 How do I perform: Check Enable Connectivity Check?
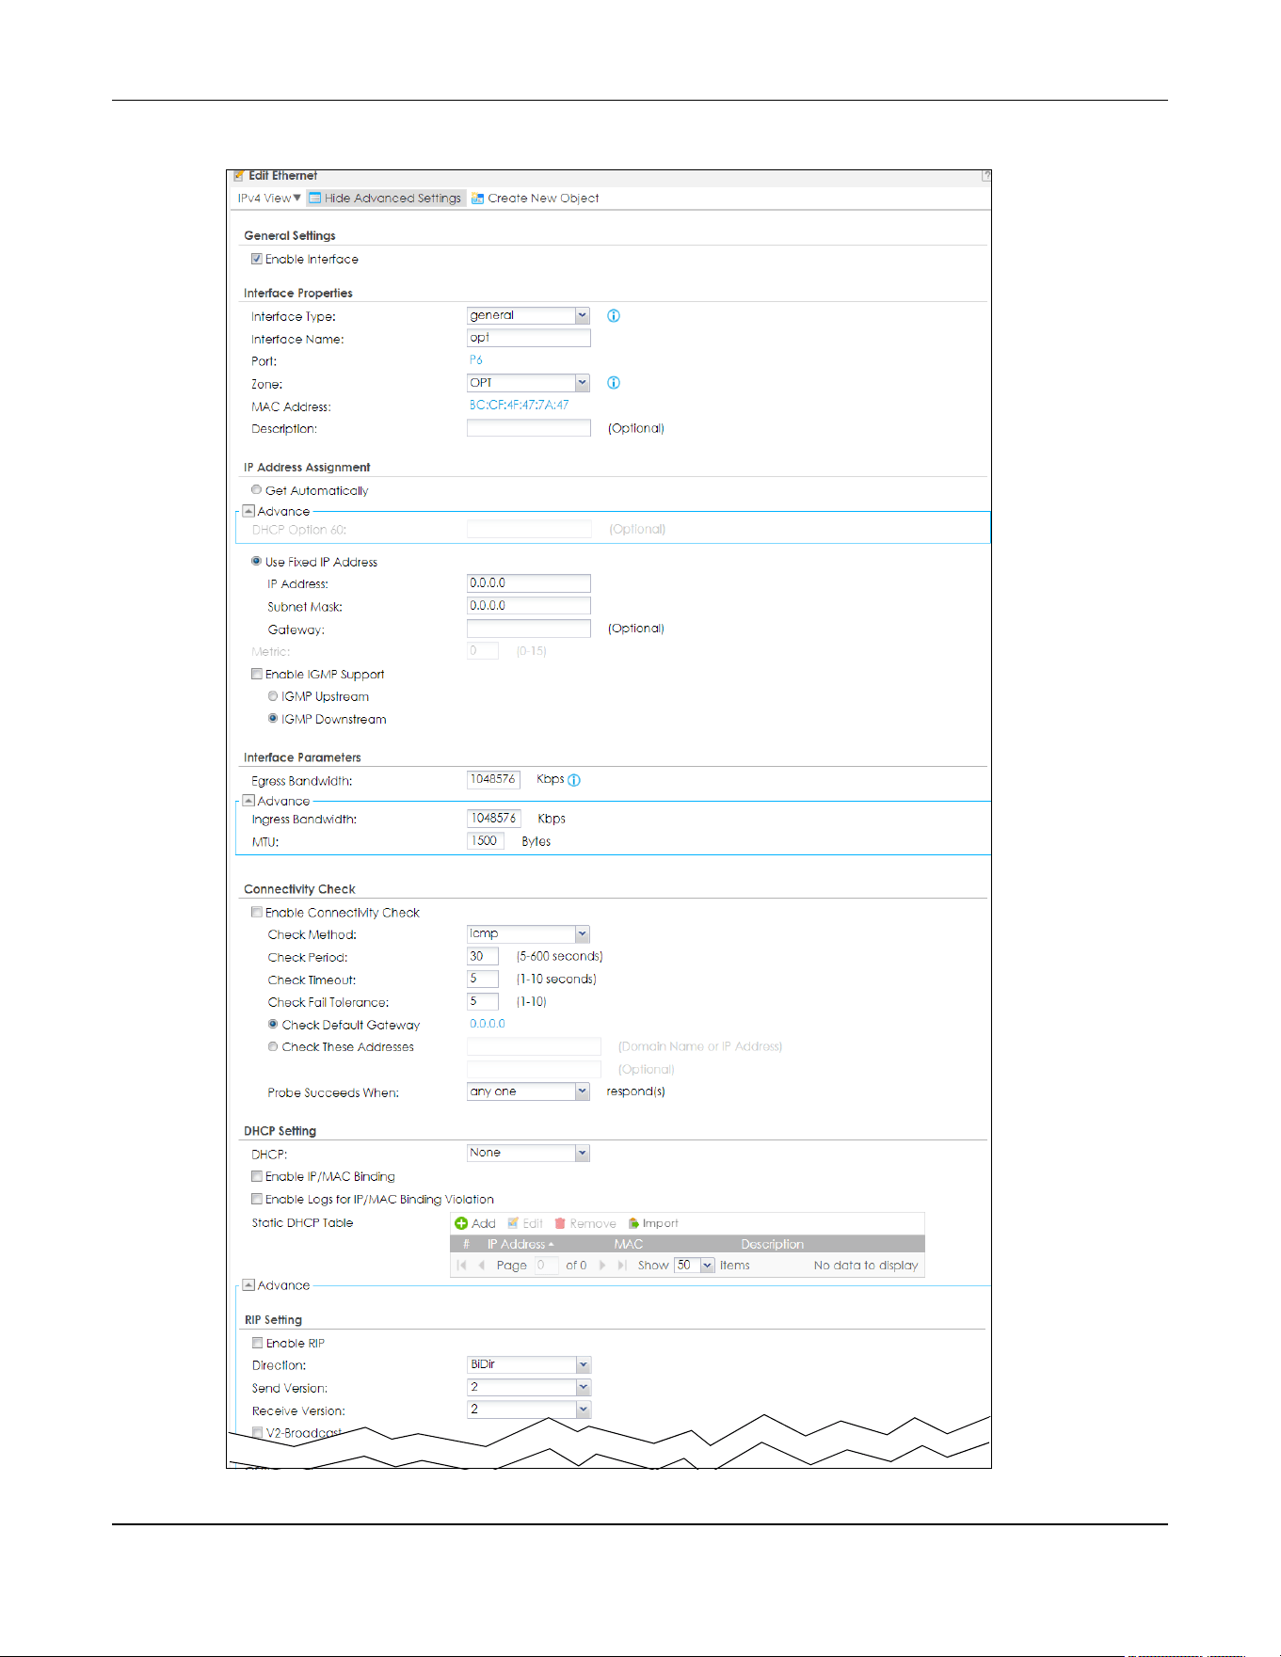[256, 913]
